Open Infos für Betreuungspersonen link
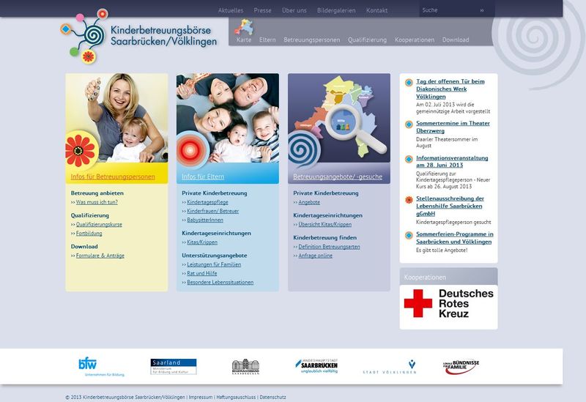586x402 pixels. pos(113,177)
